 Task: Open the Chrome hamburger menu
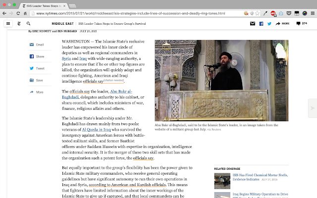[313, 13]
